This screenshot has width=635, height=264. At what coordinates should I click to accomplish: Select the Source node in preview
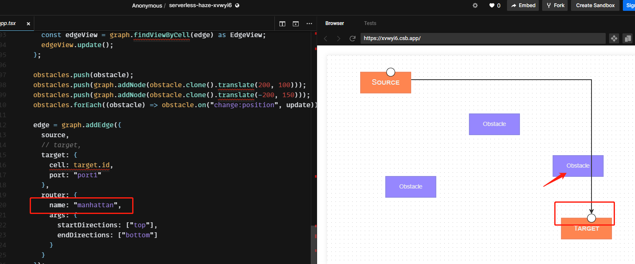(x=386, y=83)
